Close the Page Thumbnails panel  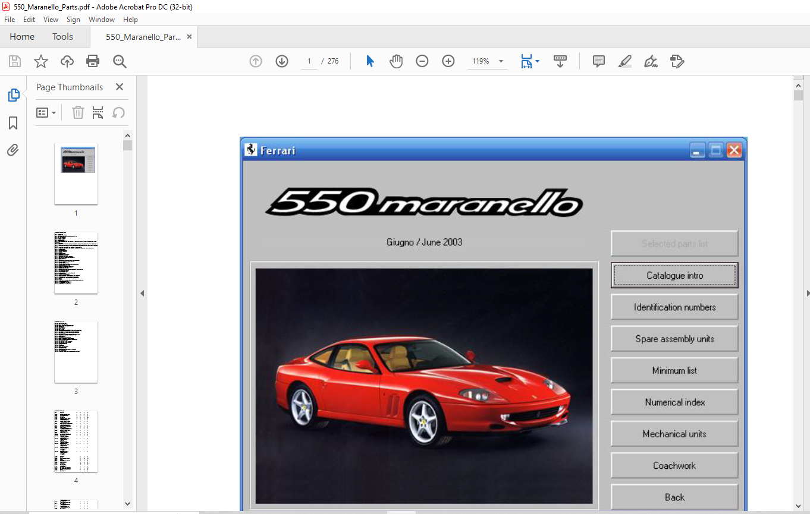[x=120, y=87]
